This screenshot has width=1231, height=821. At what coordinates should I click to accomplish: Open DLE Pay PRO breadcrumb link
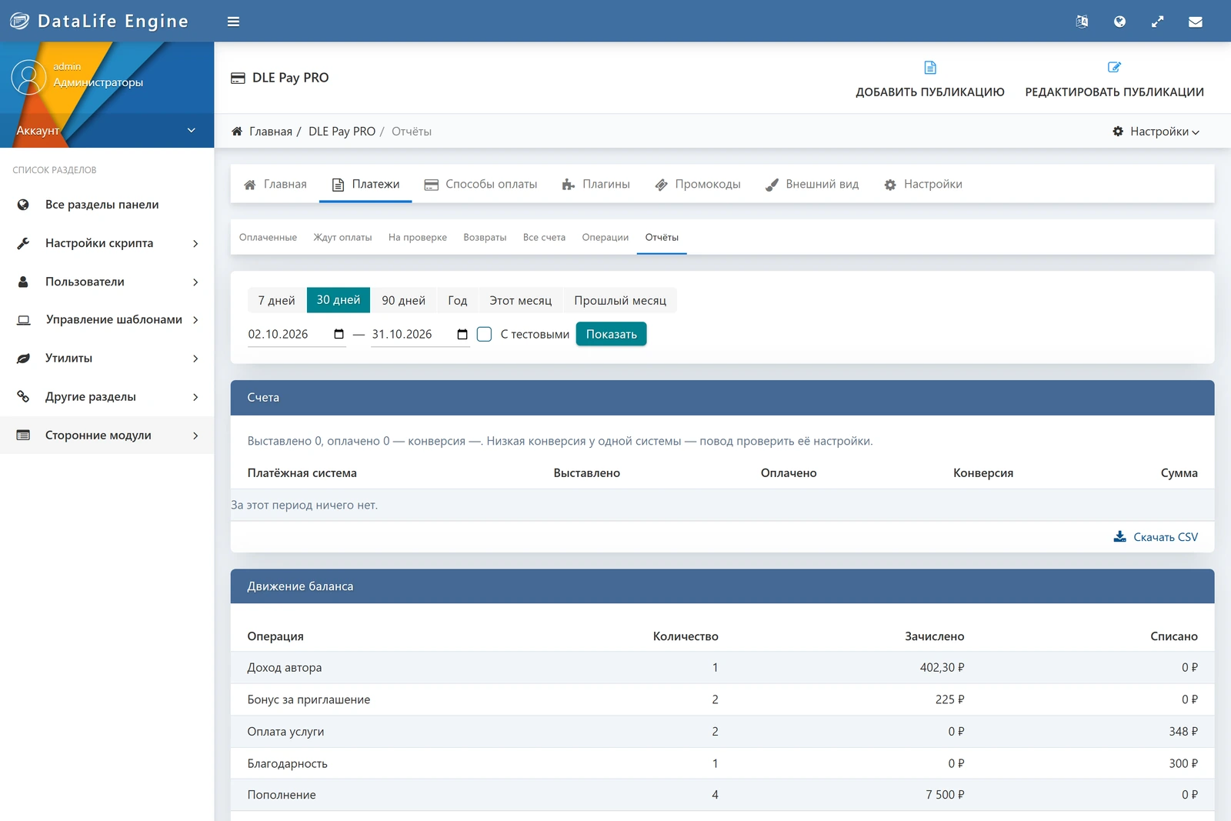342,132
